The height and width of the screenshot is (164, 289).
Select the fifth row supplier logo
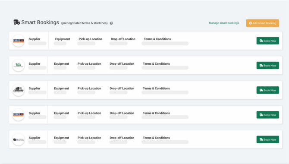(18, 139)
